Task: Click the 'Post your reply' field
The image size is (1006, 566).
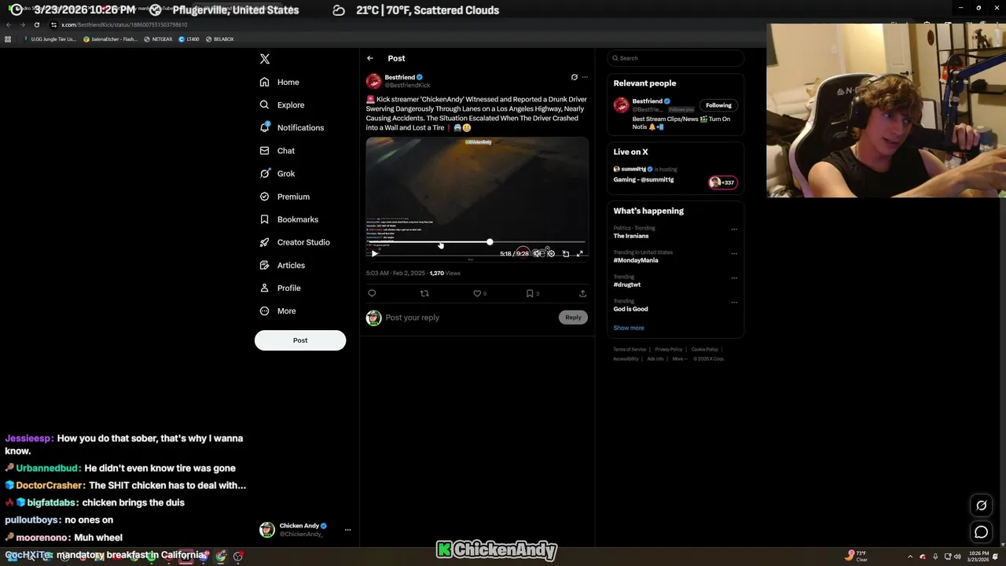Action: pos(470,318)
